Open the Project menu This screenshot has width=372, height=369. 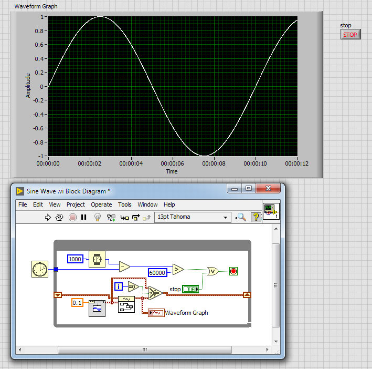[x=76, y=204]
